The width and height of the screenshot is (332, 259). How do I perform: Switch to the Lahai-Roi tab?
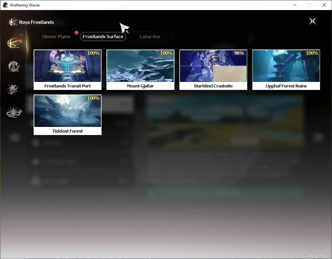pyautogui.click(x=150, y=37)
